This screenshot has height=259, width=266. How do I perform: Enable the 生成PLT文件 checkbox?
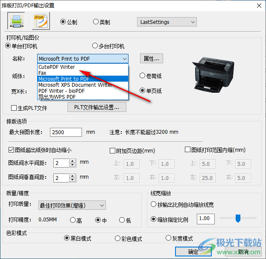14,108
